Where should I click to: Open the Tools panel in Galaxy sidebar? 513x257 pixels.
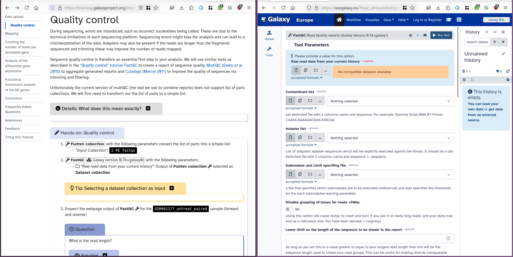pyautogui.click(x=269, y=51)
